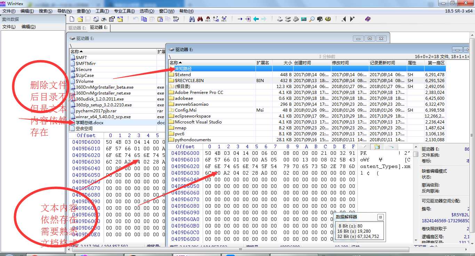Click the cyan back arrow icon
This screenshot has width=475, height=256.
tap(256, 19)
